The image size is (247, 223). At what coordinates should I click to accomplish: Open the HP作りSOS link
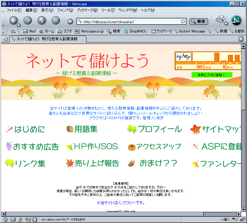pos(92,146)
